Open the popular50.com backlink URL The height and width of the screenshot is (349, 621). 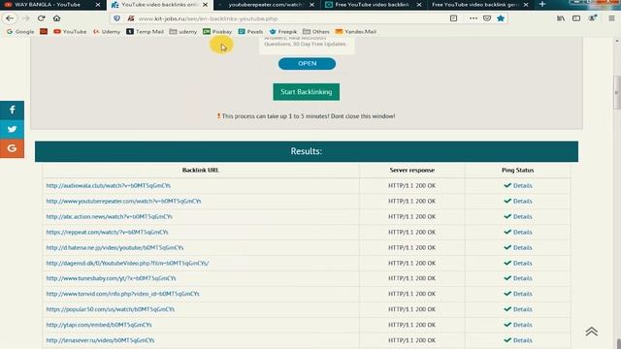110,309
